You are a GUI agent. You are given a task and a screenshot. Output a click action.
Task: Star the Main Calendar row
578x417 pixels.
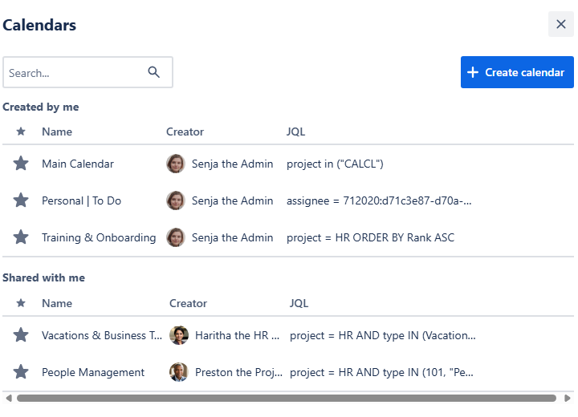click(x=21, y=164)
